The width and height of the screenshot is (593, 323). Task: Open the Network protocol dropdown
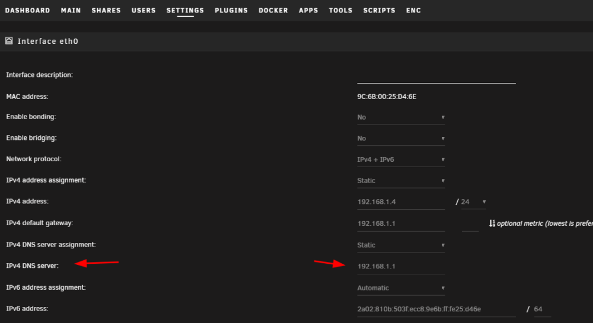coord(401,160)
